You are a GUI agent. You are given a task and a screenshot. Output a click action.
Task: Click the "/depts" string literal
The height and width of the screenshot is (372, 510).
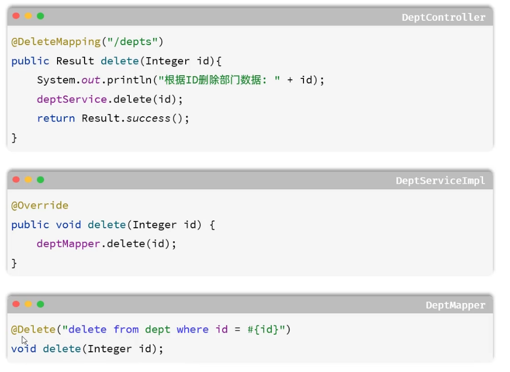[132, 42]
